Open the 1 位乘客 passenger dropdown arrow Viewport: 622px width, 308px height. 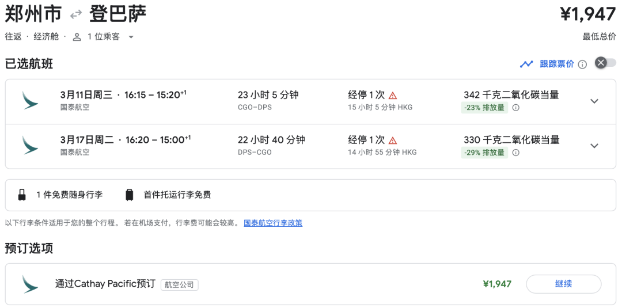[131, 37]
